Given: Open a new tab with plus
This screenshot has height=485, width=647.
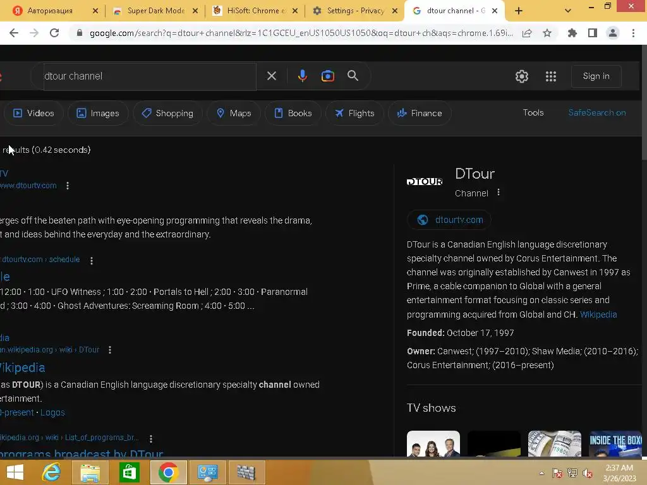Looking at the screenshot, I should (519, 11).
